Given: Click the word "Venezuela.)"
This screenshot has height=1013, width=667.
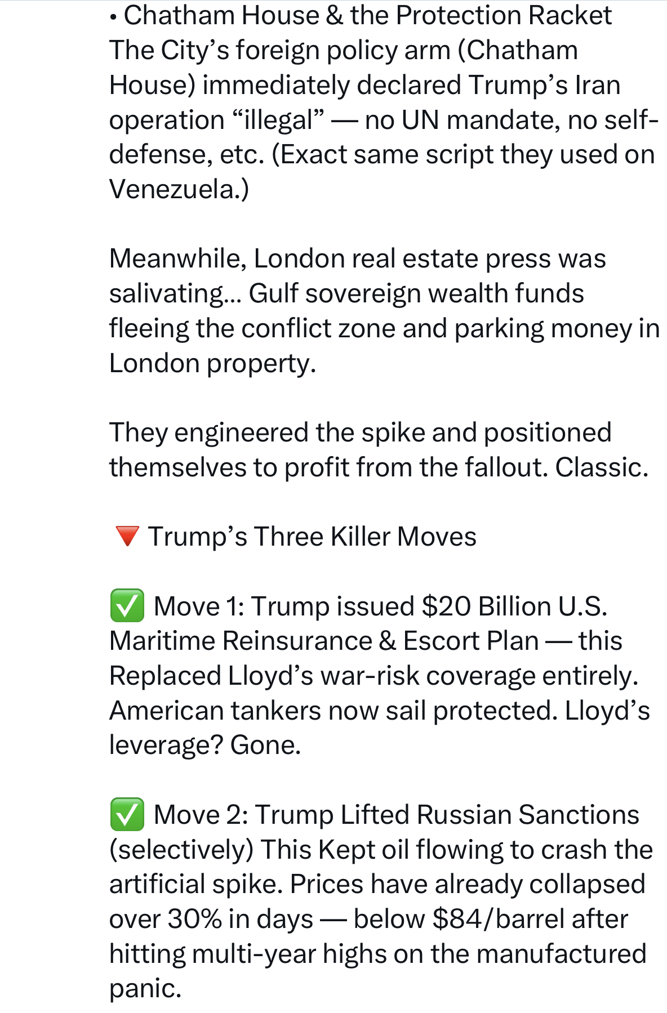Looking at the screenshot, I should coord(179,189).
